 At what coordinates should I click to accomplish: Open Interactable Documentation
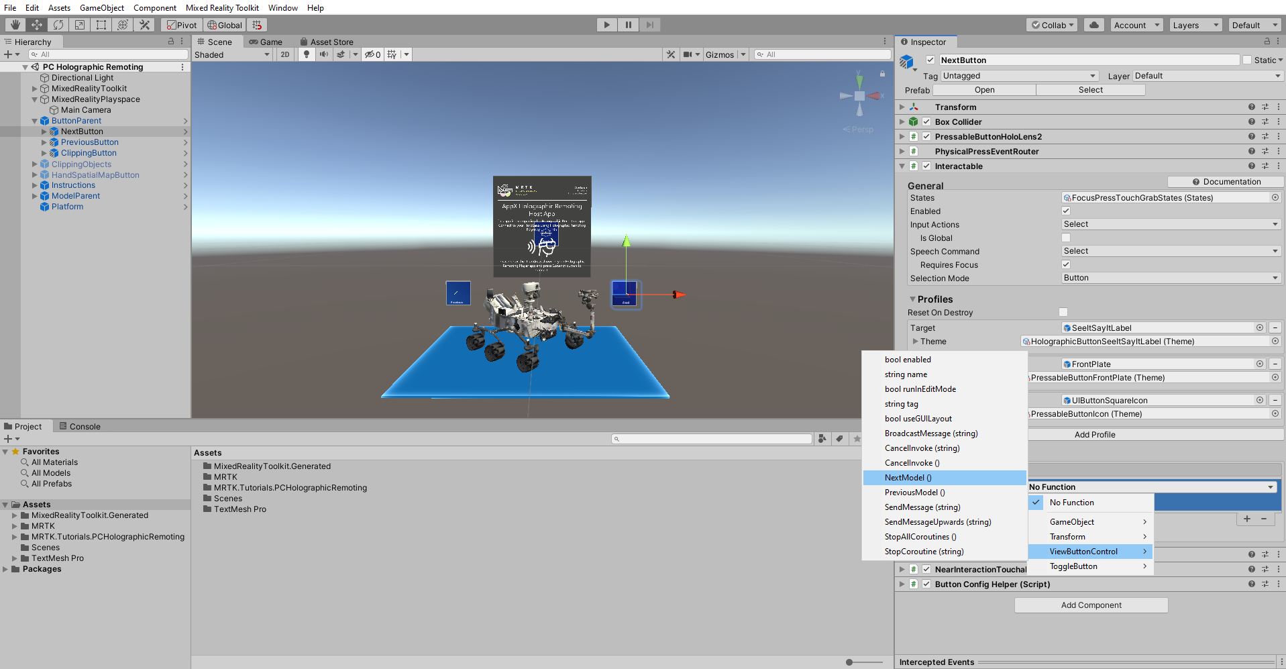(1226, 182)
